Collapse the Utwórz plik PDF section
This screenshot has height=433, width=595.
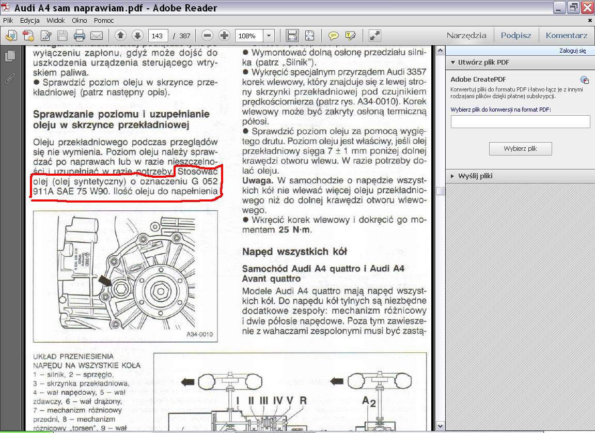pyautogui.click(x=452, y=62)
